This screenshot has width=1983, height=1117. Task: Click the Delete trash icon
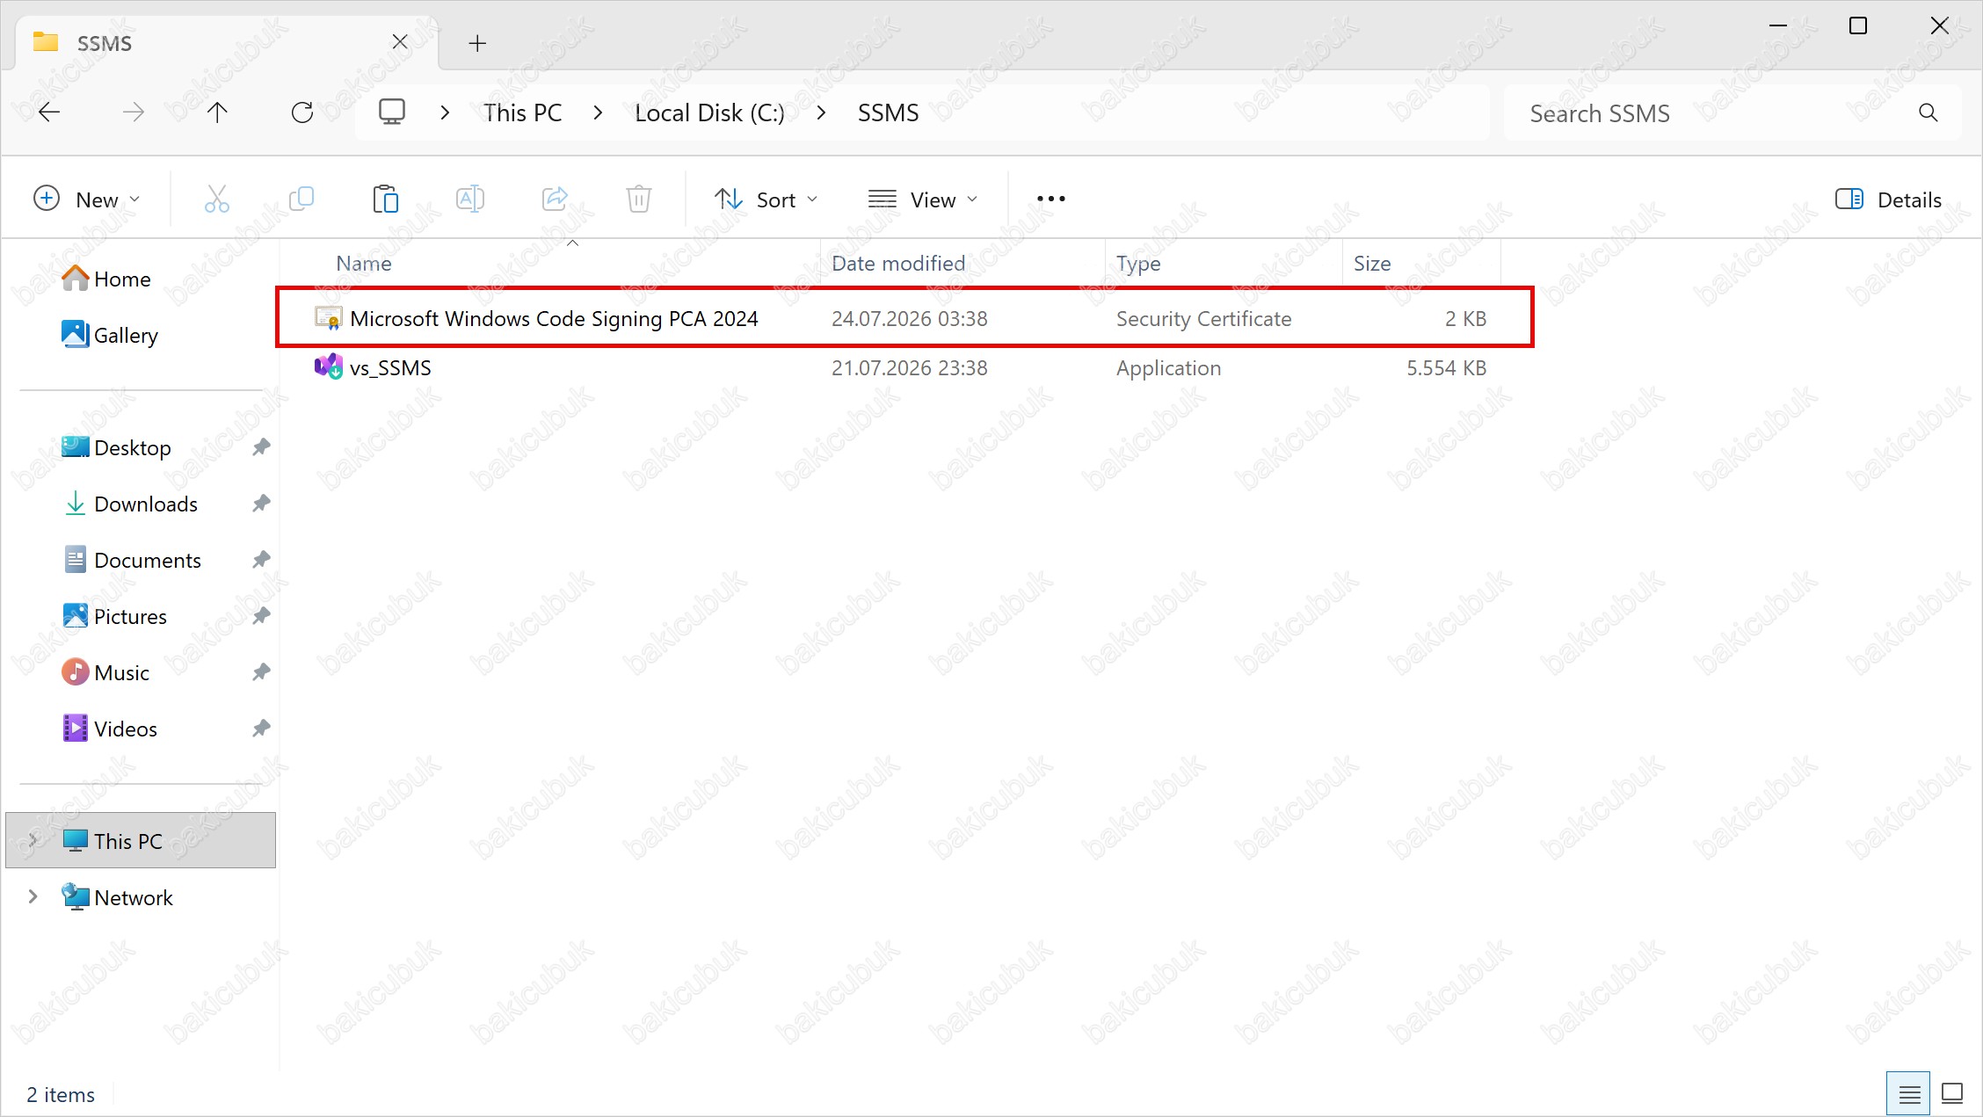coord(639,199)
